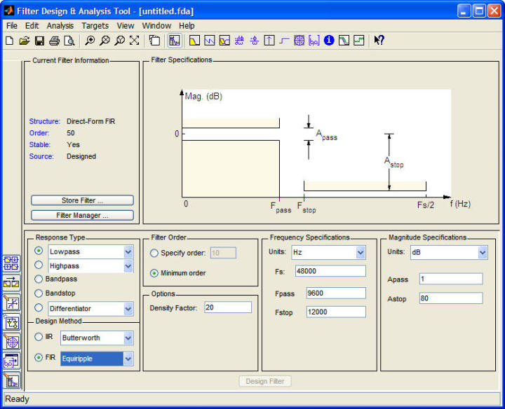Open the Analysis menu

60,26
